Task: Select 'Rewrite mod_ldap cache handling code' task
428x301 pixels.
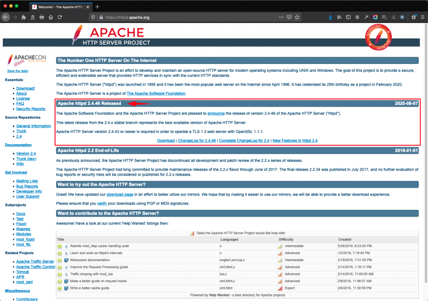Action: (99, 246)
